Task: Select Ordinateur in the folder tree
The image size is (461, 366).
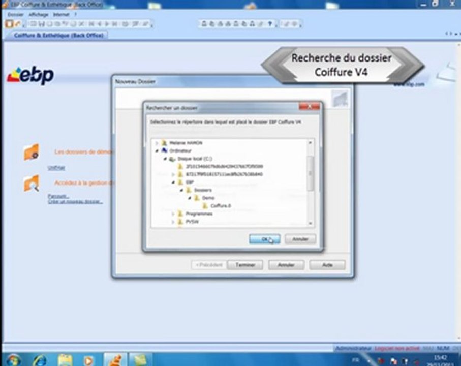Action: pyautogui.click(x=180, y=151)
